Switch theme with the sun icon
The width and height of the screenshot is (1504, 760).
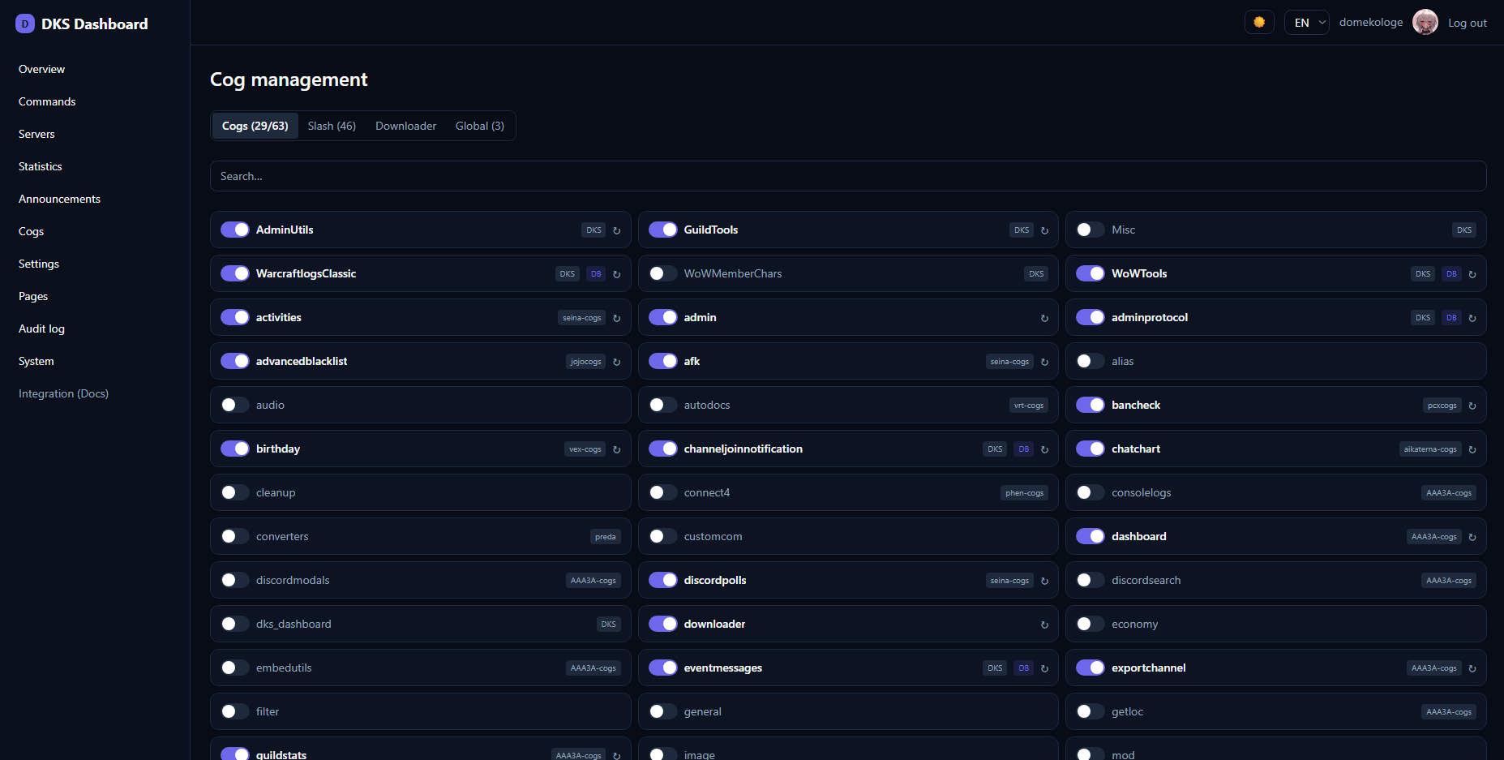click(1259, 22)
